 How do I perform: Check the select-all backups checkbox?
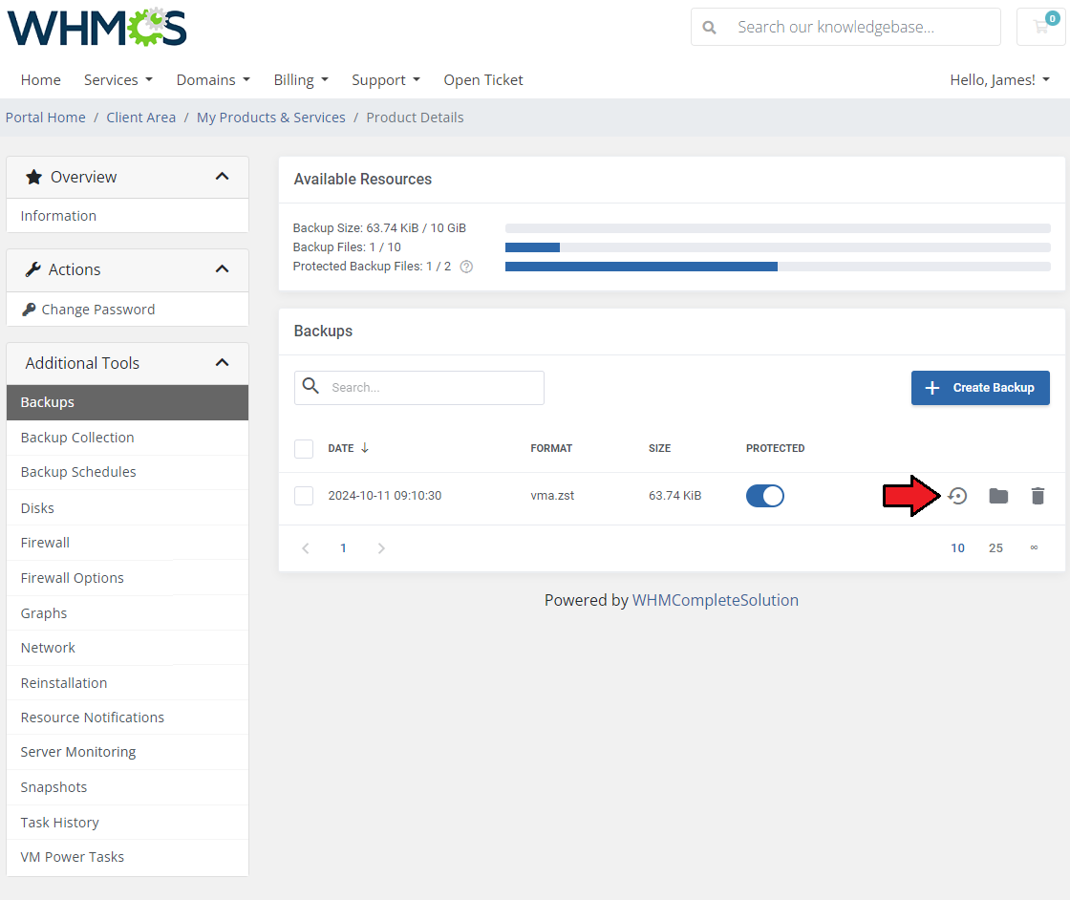304,449
